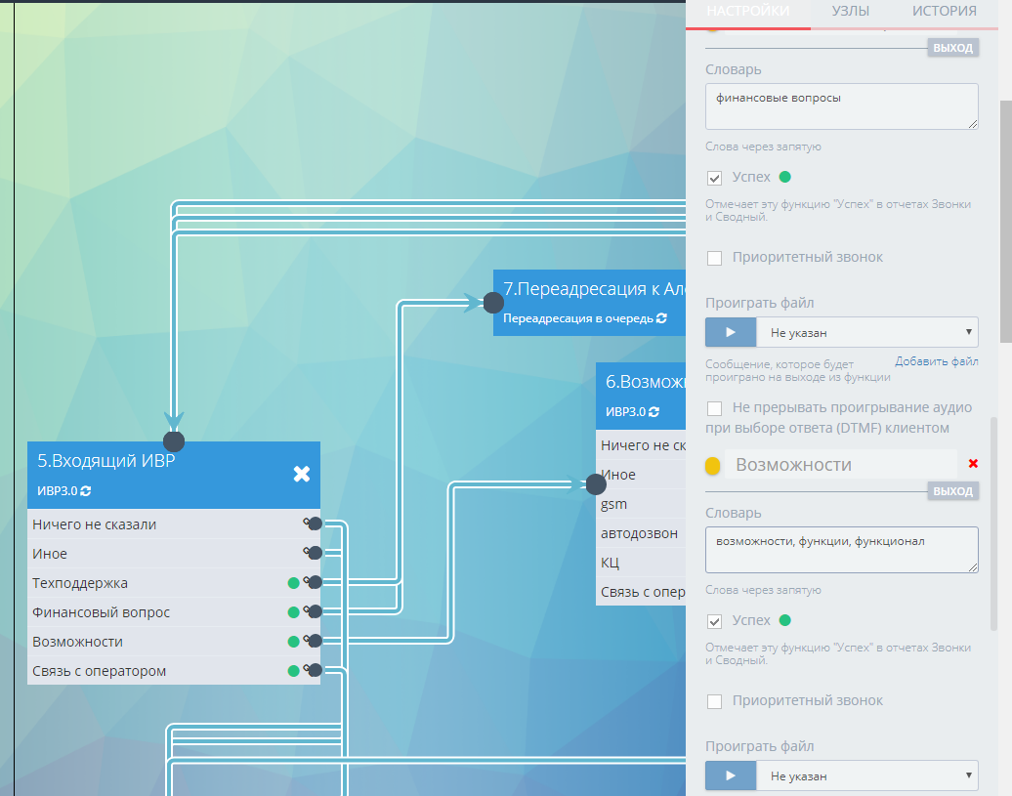Open the bottom Не указан dropdown
Image resolution: width=1012 pixels, height=796 pixels.
(x=866, y=776)
